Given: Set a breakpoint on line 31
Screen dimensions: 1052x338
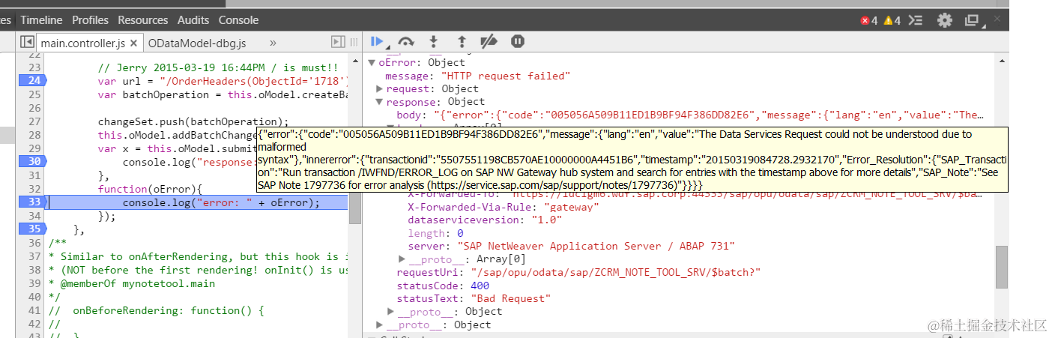Looking at the screenshot, I should 34,175.
